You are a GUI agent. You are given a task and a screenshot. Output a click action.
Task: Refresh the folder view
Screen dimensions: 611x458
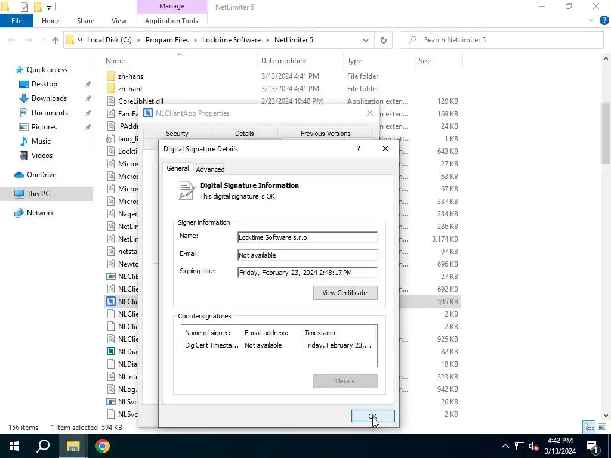tap(384, 40)
